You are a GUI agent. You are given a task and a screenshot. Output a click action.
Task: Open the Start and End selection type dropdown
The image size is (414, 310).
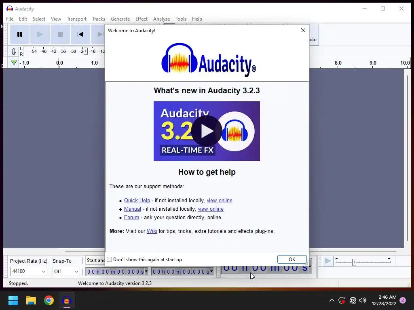click(x=95, y=260)
